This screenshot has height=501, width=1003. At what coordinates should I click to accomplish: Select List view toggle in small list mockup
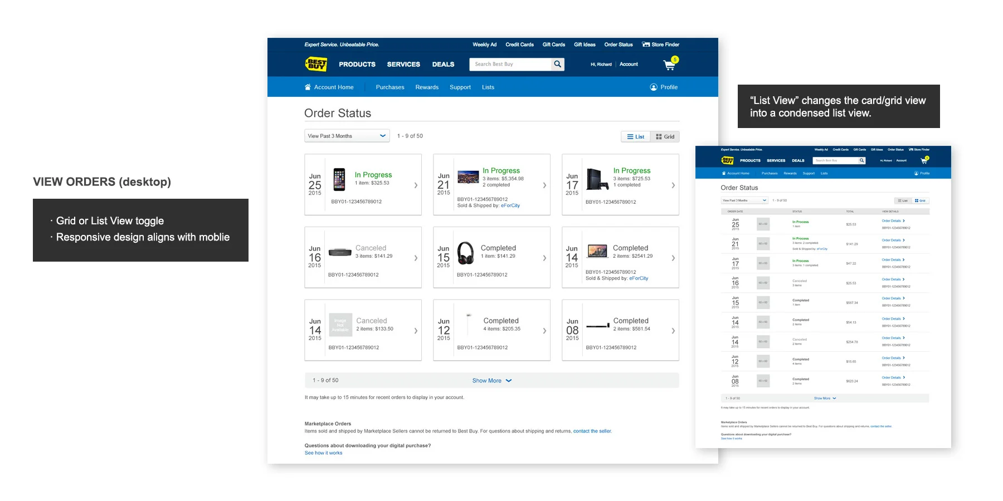903,200
